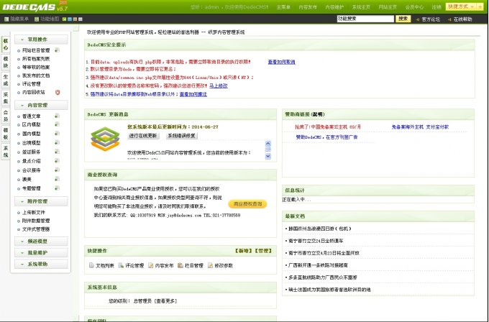Viewport: 489px width, 322px height.
Task: Focus the 功能搜索 input field
Action: (x=365, y=19)
